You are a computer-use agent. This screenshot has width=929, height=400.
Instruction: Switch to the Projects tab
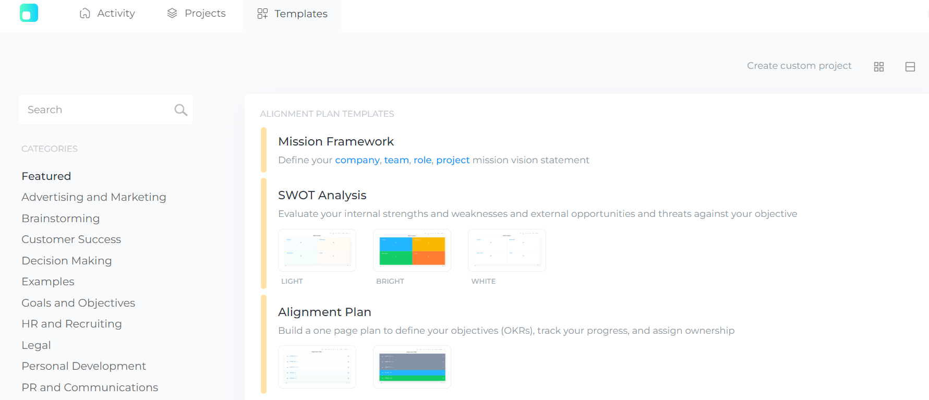pos(204,13)
